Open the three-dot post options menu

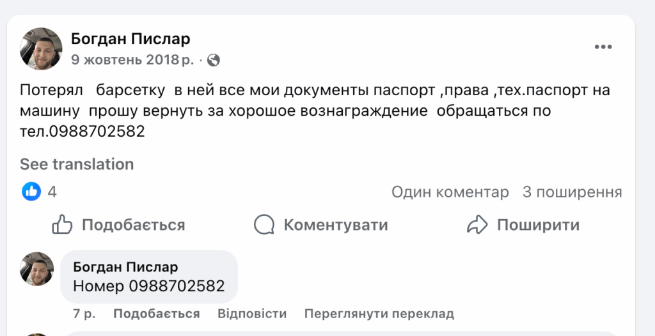tap(603, 47)
